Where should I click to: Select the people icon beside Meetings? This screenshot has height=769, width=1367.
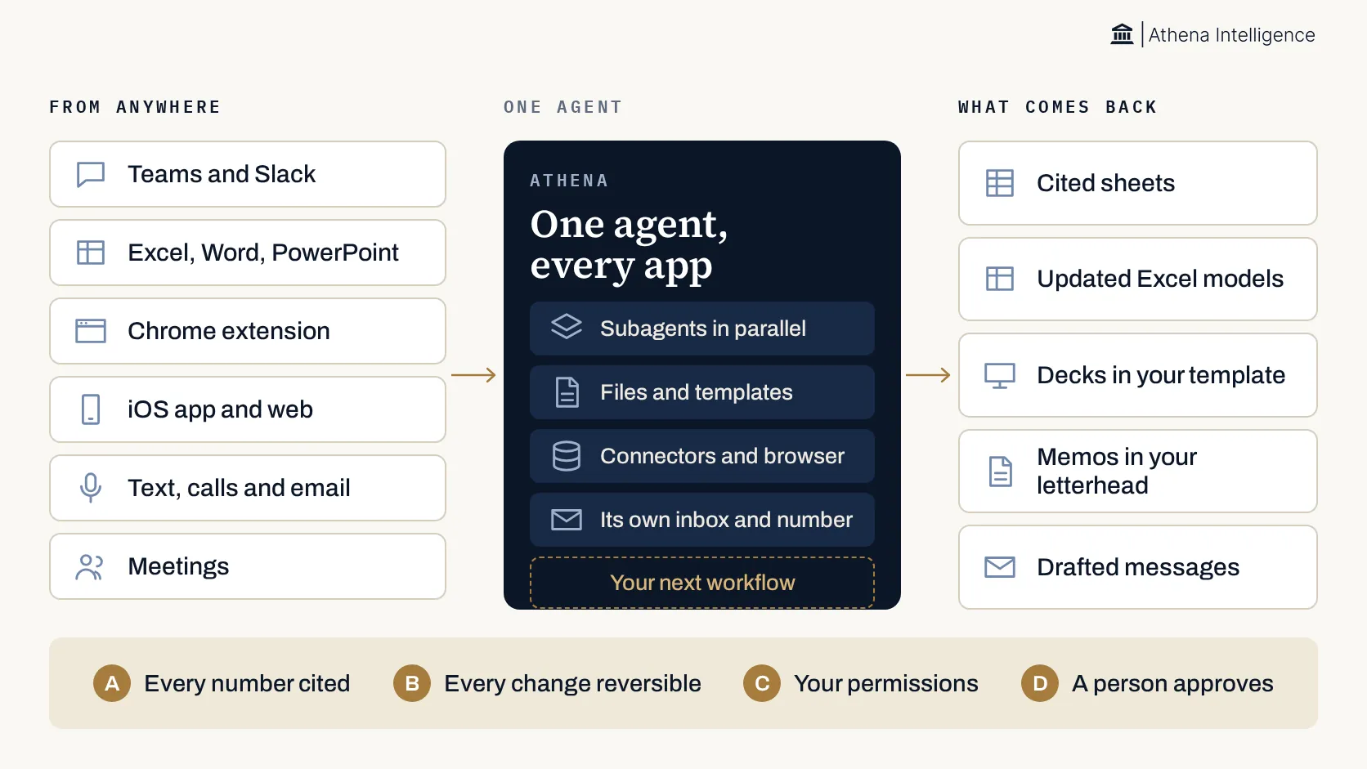click(90, 566)
